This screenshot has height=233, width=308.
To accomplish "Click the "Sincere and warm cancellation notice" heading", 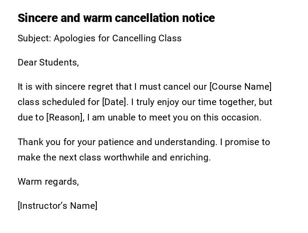I will (x=116, y=18).
